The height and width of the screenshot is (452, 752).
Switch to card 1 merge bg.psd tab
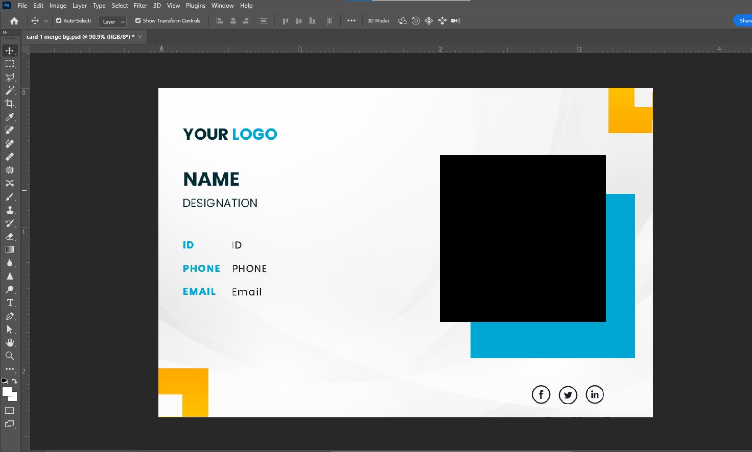(80, 37)
